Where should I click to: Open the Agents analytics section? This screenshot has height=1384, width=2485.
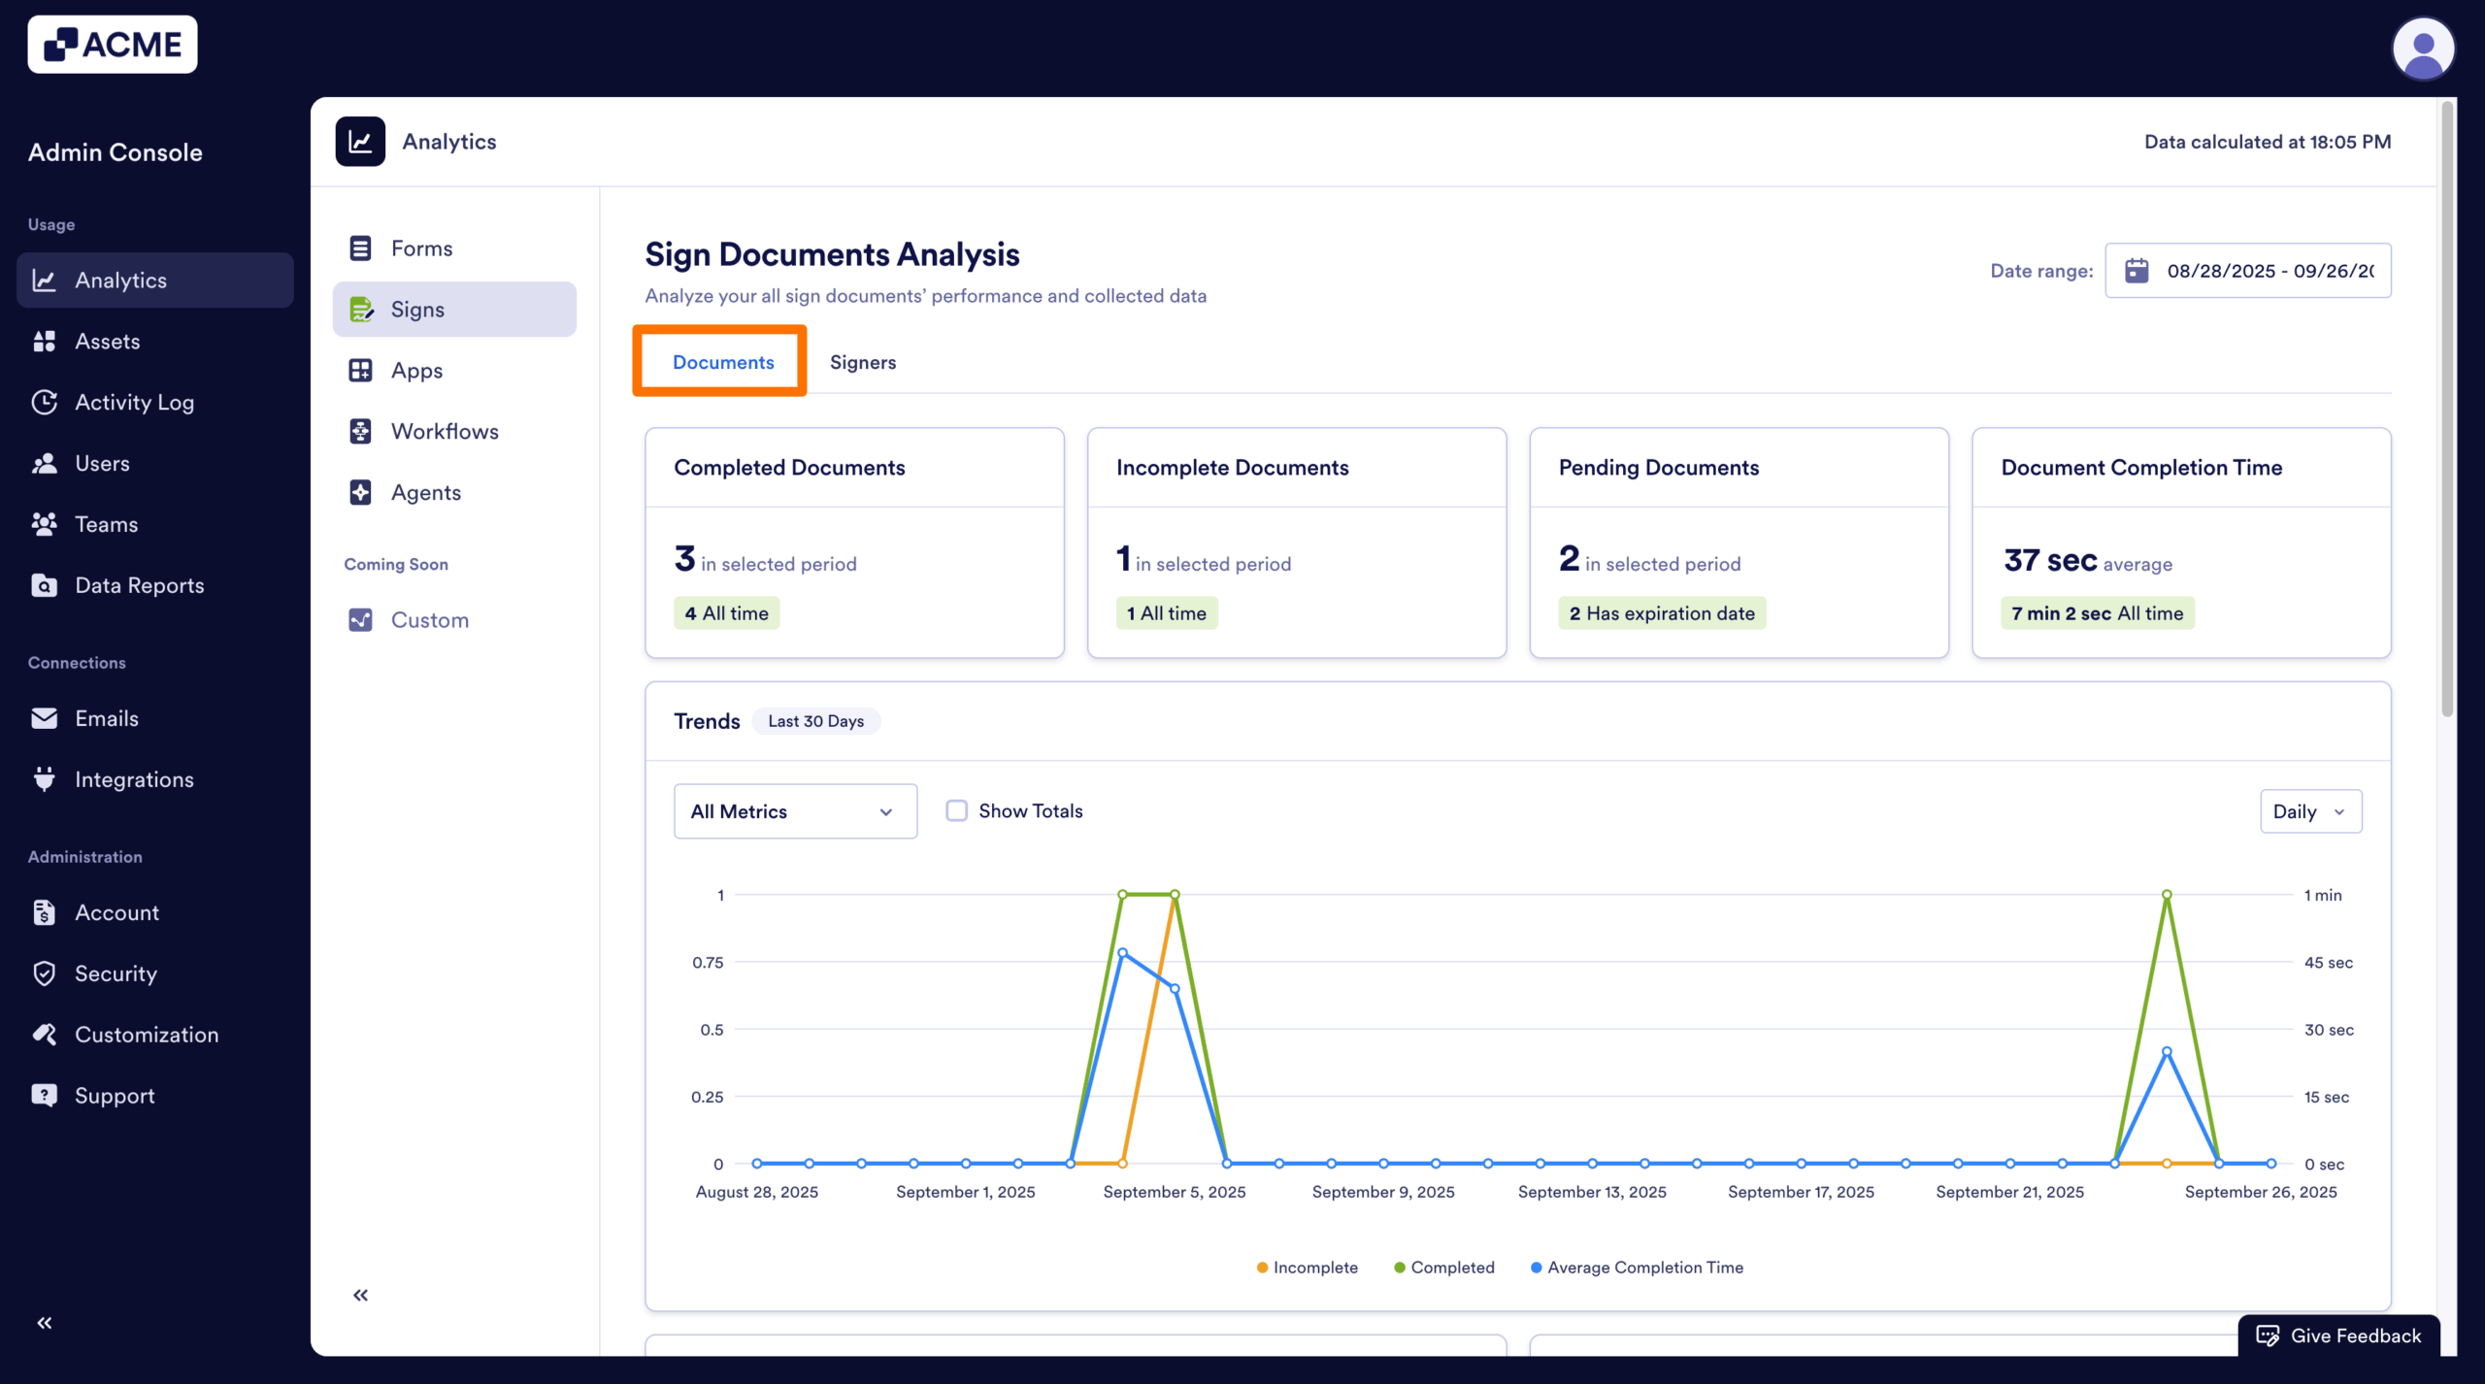(426, 492)
